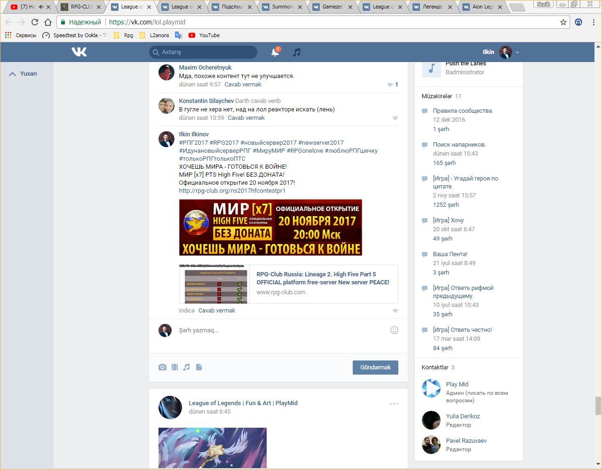The width and height of the screenshot is (602, 470).
Task: Open Правила сообщества discussion
Action: click(463, 111)
